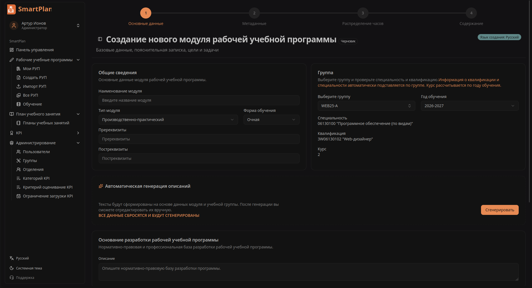Collapse Администрирование section chevron
532x288 pixels.
(x=78, y=143)
